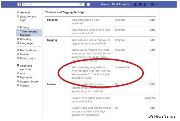Open General settings section
This screenshot has height=121, width=180.
click(25, 12)
